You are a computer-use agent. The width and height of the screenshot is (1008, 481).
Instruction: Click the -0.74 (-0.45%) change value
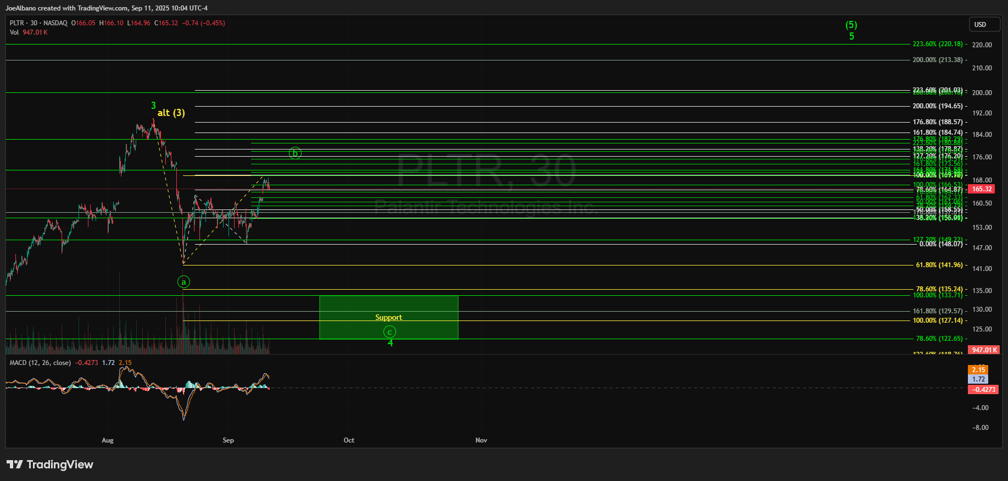pos(204,23)
